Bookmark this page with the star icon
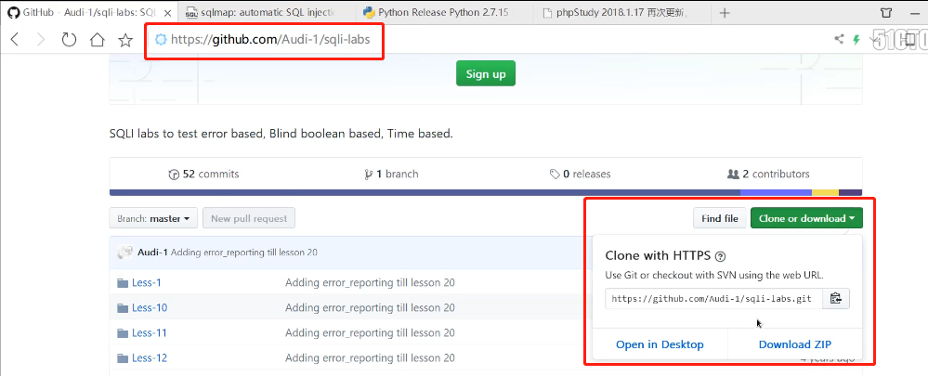 [x=124, y=40]
